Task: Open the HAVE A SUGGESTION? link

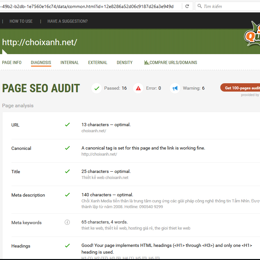Action: coord(68,21)
